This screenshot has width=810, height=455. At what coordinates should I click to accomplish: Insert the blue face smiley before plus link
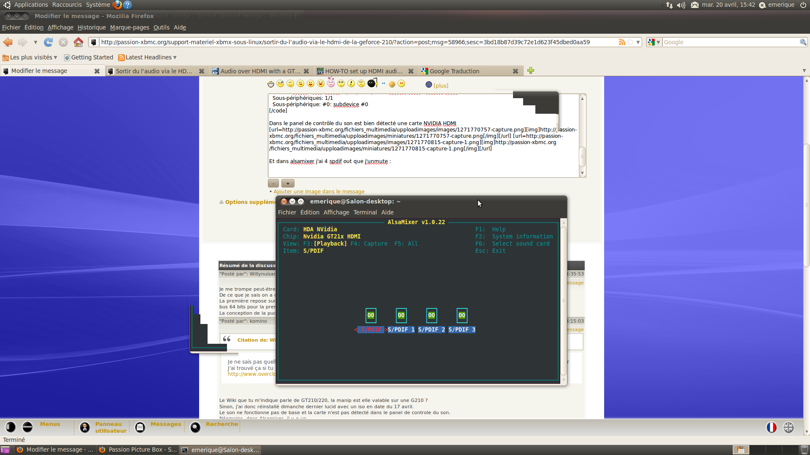pyautogui.click(x=429, y=85)
